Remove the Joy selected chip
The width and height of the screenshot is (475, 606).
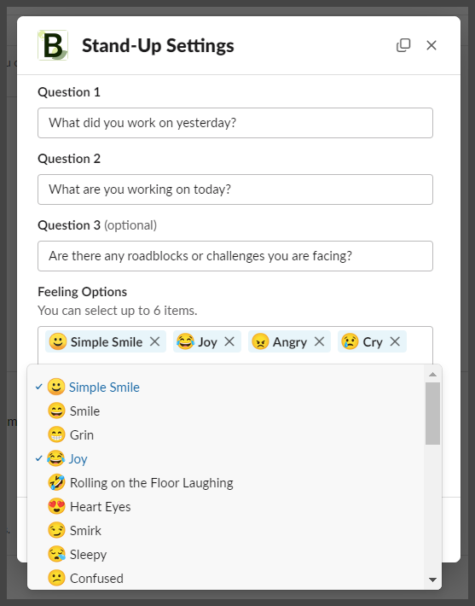[x=229, y=341]
